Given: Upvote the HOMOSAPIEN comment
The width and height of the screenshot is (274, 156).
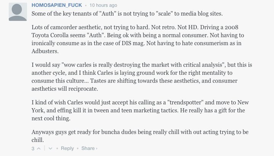Looking at the screenshot, I should point(39,148).
